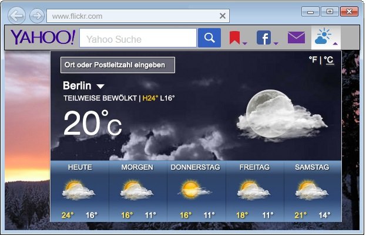
Task: Click the L16° low temperature
Action: tap(167, 98)
